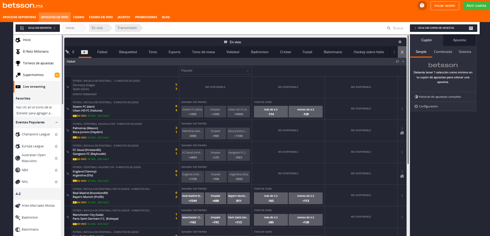
Task: Open Historial de apuestas completo
Action: 440,97
